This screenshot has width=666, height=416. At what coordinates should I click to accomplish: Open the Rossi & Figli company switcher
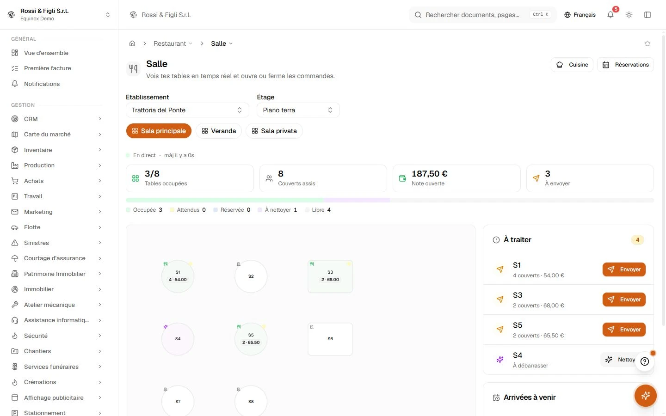click(59, 15)
